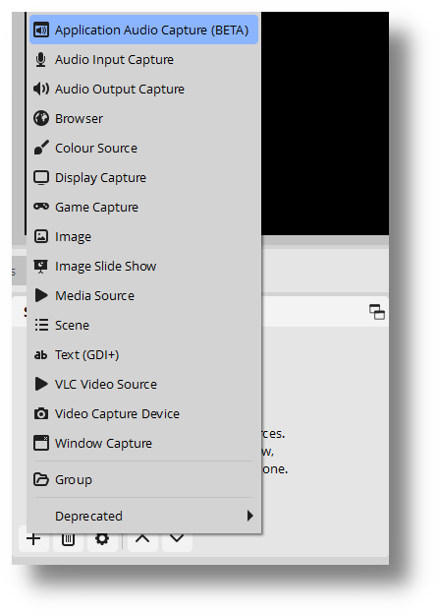Viewport: 440px width, 616px height.
Task: Click the microphone icon for Audio Input Capture
Action: [x=41, y=60]
